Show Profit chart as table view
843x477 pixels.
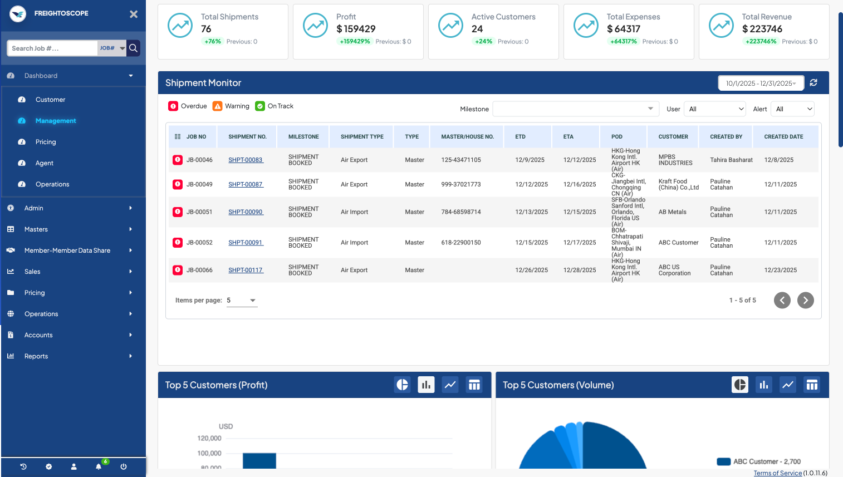[x=474, y=385]
